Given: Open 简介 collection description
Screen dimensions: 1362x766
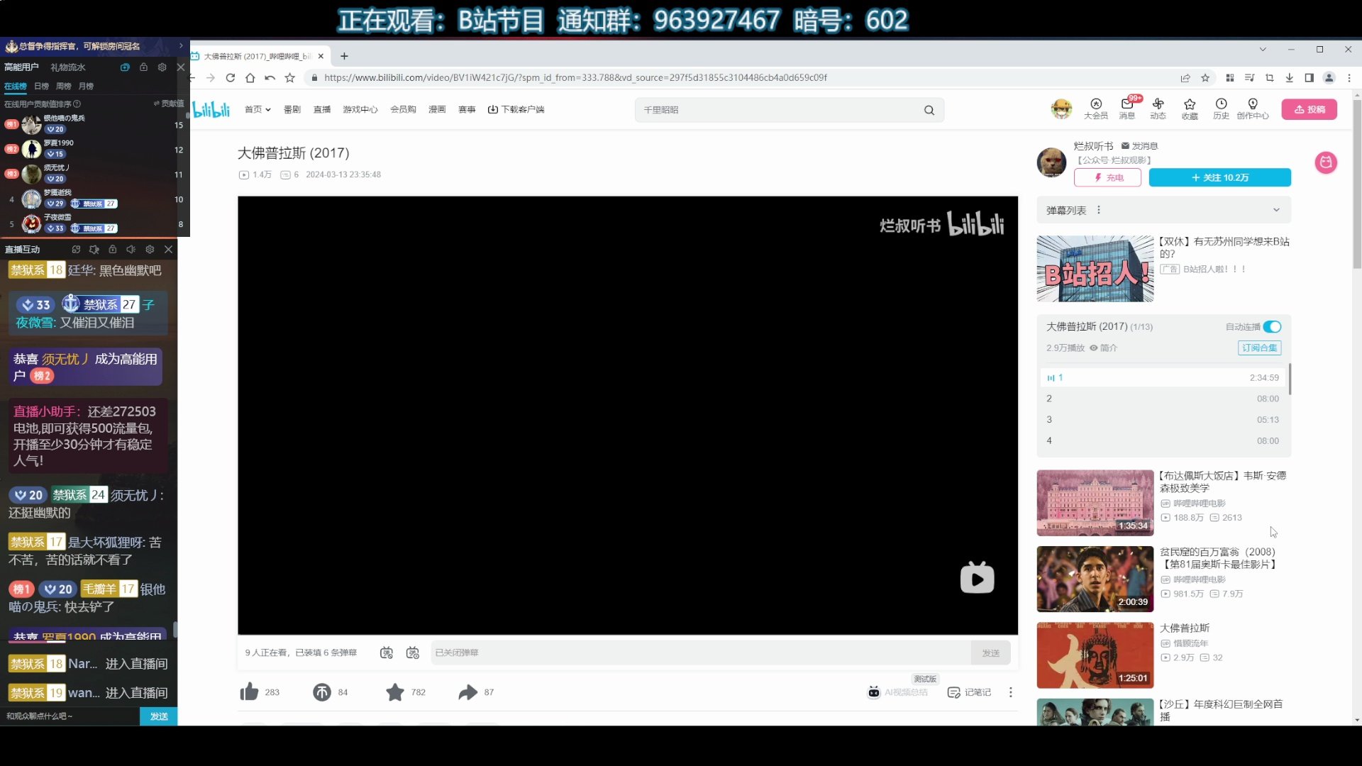Looking at the screenshot, I should 1104,348.
